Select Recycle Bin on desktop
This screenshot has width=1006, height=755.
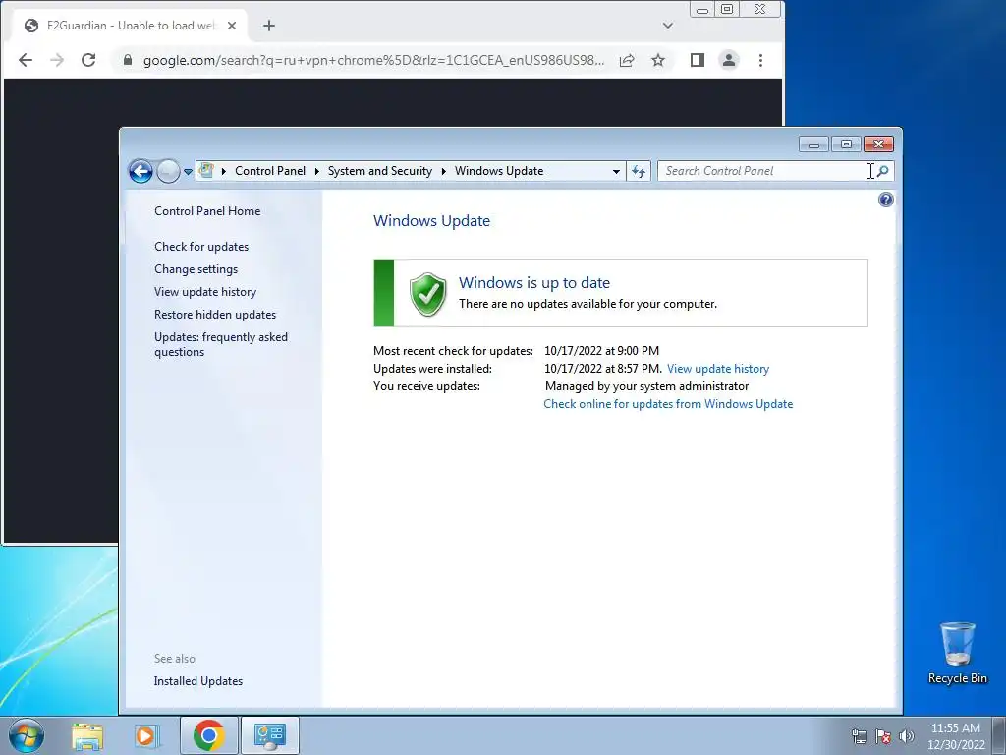point(957,653)
